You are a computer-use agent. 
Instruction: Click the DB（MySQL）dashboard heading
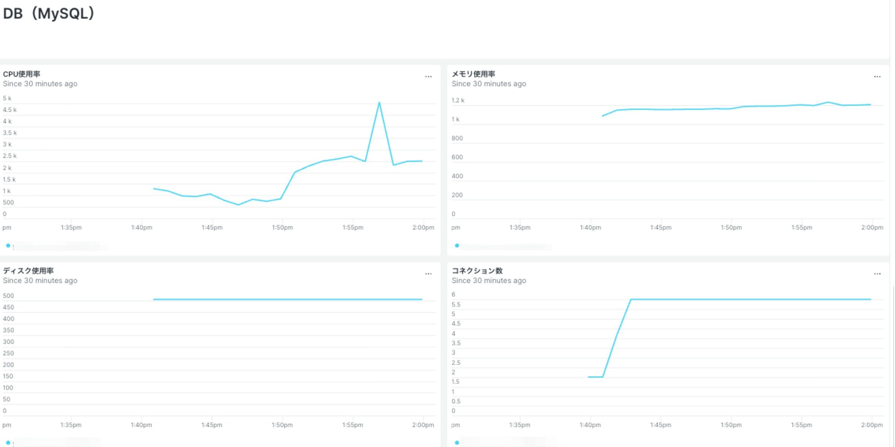click(48, 13)
